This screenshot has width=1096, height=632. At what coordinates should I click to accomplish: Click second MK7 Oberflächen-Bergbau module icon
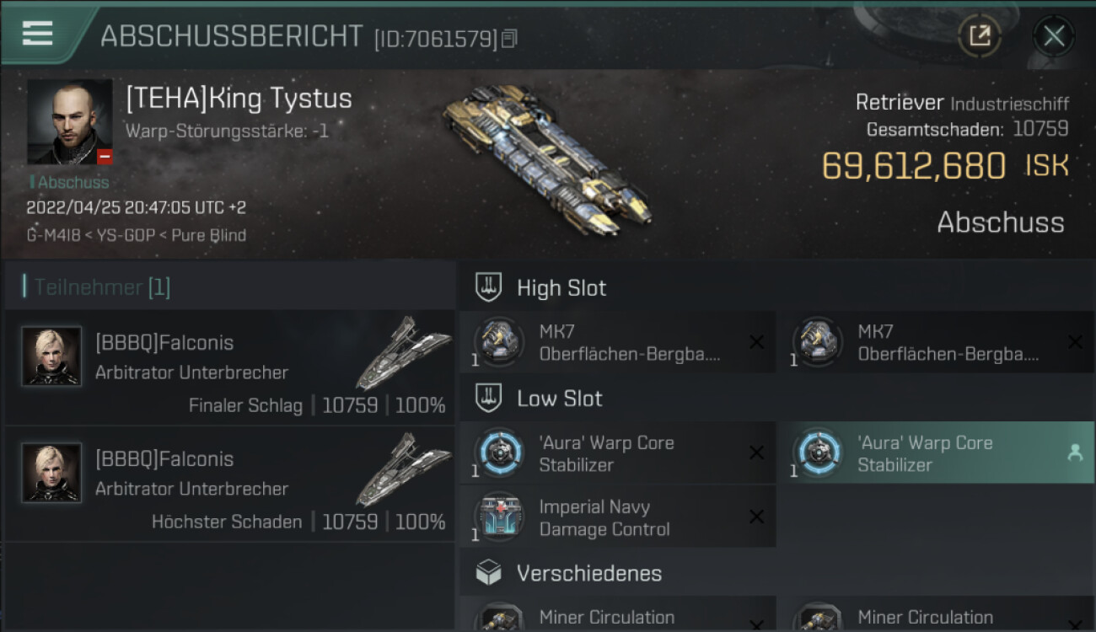click(818, 341)
